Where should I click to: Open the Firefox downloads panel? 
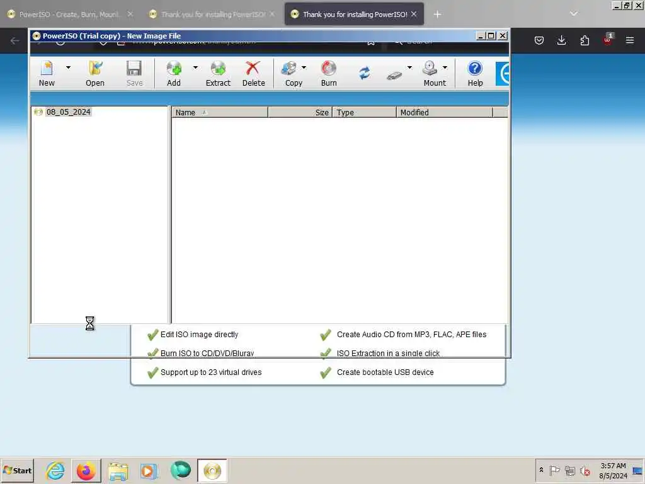[561, 40]
